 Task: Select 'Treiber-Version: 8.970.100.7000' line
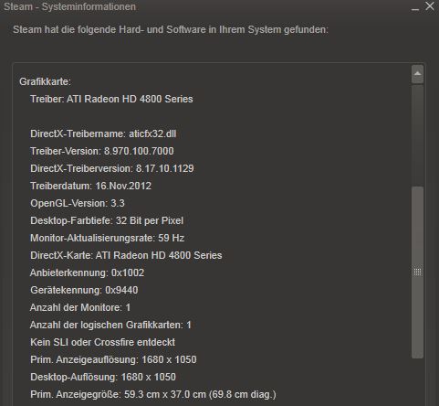pos(102,151)
